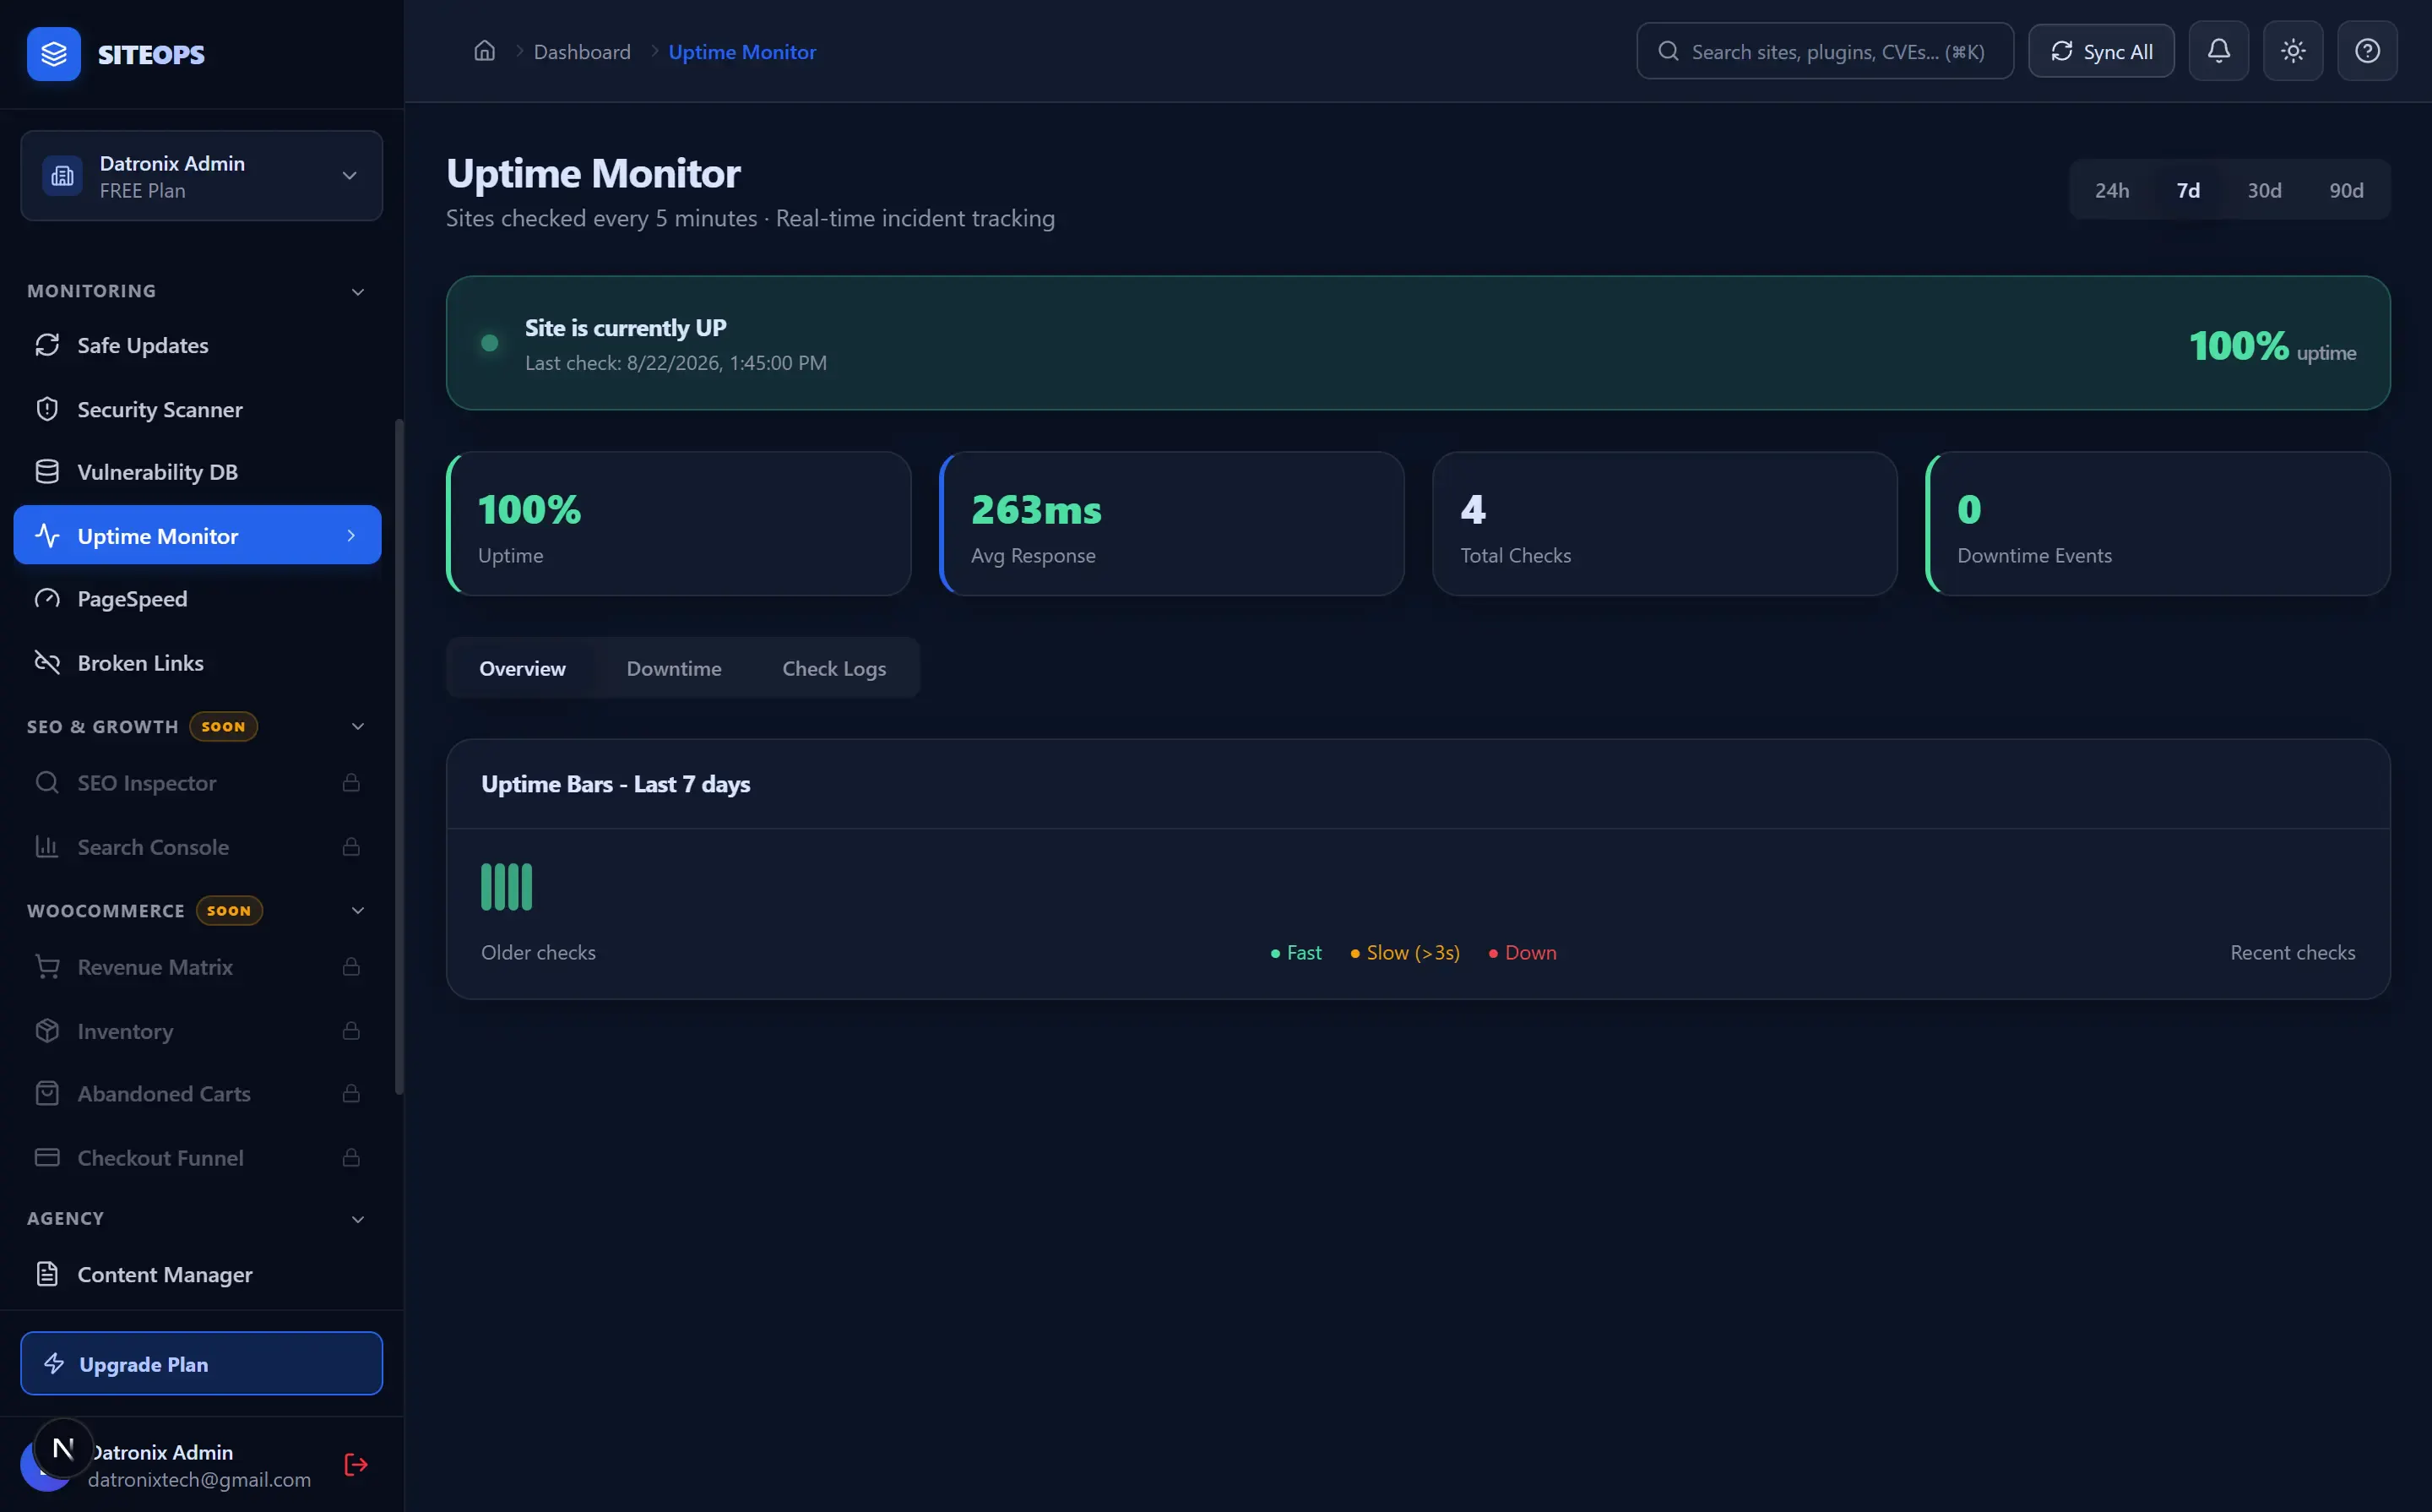Screen dimensions: 2432x1512
Task: Click the chevron on Uptime Monitor item
Action: [x=350, y=536]
